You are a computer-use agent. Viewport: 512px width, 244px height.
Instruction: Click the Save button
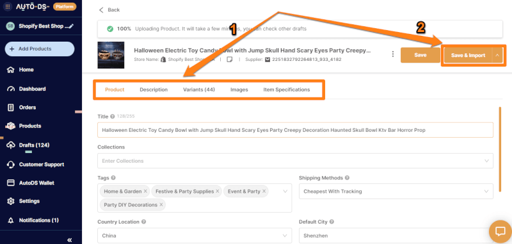coord(420,55)
